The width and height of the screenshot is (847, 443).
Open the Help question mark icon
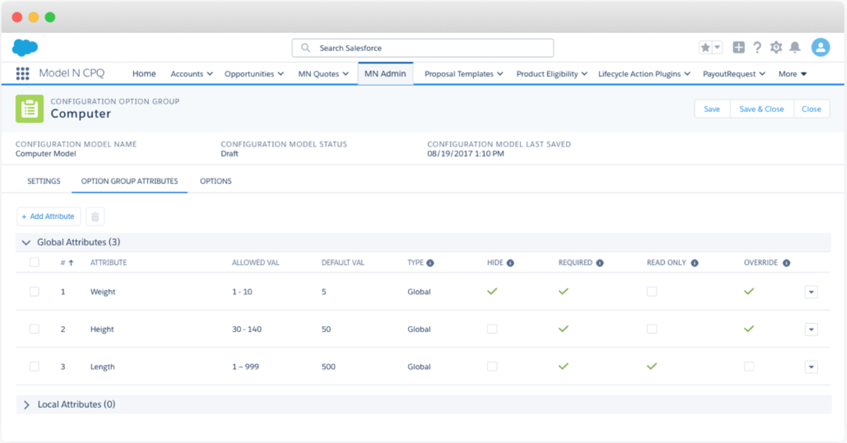(x=757, y=48)
